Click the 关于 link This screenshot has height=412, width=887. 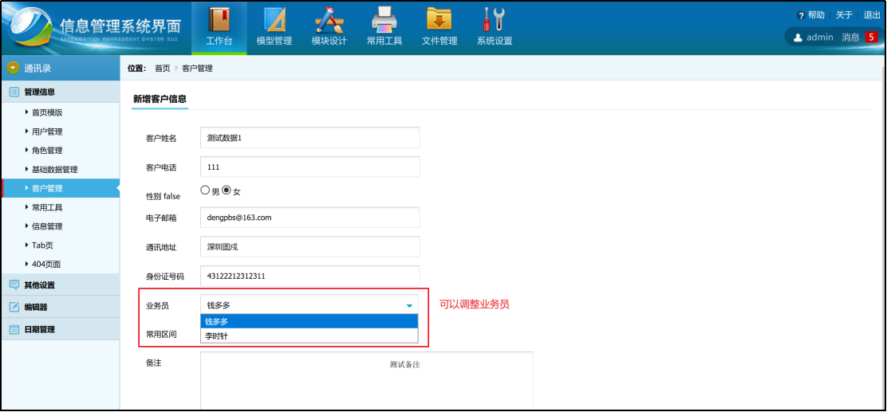pos(844,15)
